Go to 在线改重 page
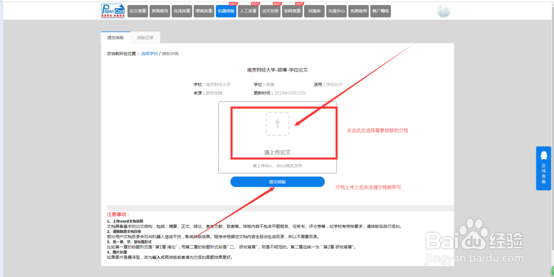Viewport: 554px width, 277px height. pyautogui.click(x=182, y=11)
